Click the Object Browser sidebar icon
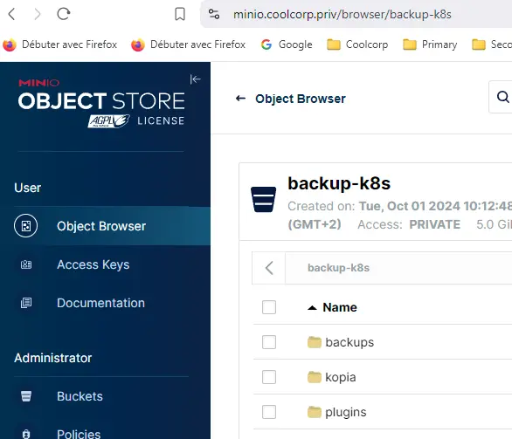512x439 pixels. pos(26,226)
